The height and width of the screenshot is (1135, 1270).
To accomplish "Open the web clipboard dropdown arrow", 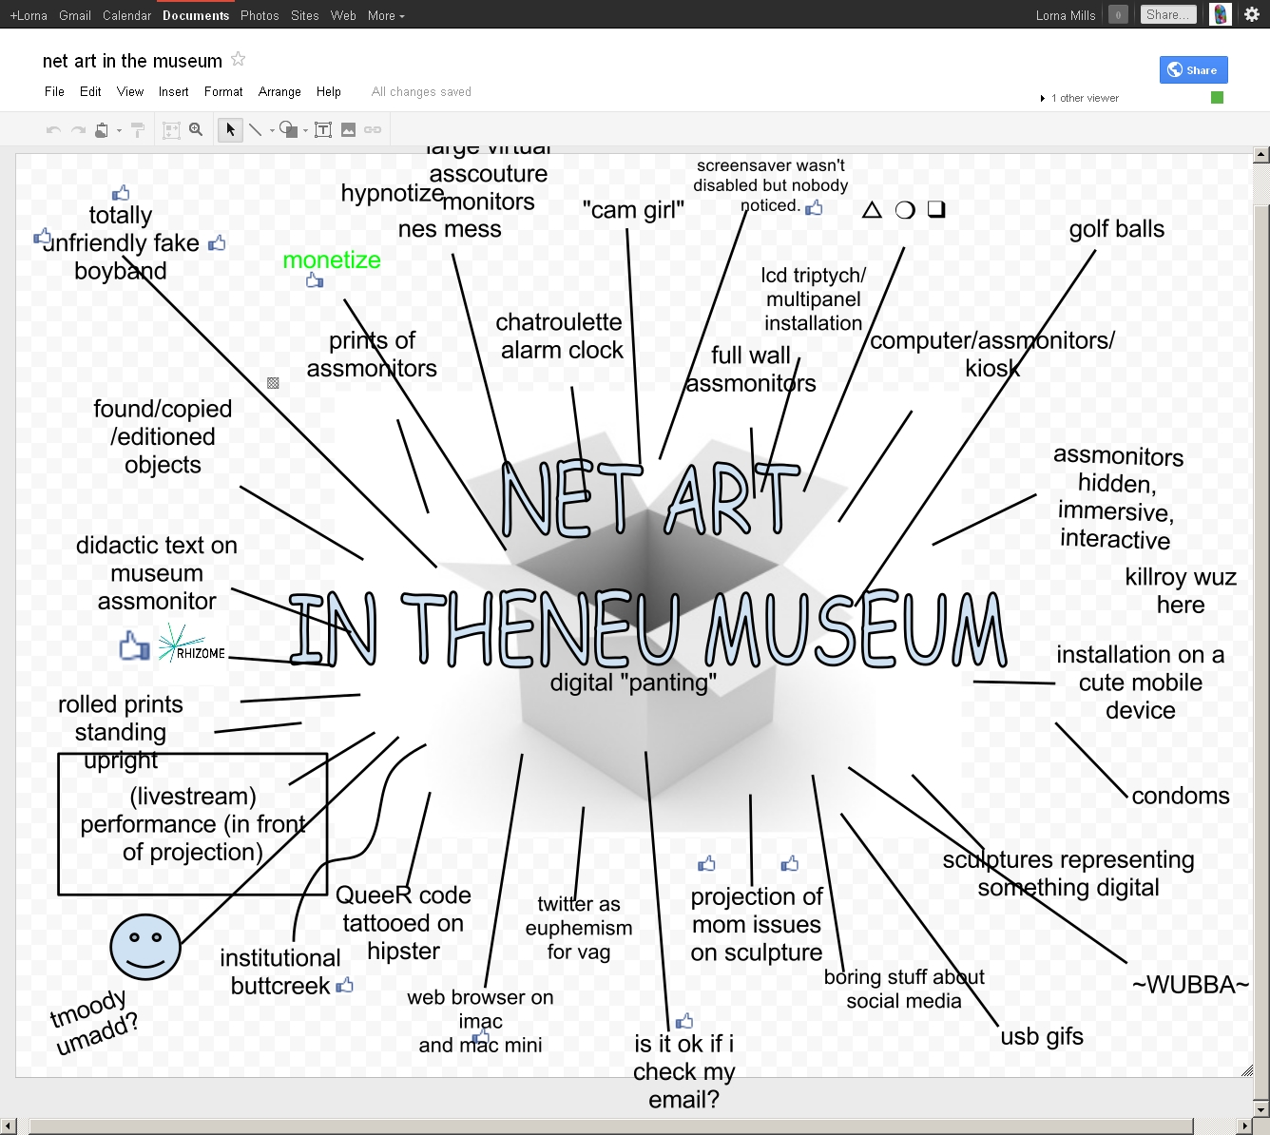I will click(119, 130).
